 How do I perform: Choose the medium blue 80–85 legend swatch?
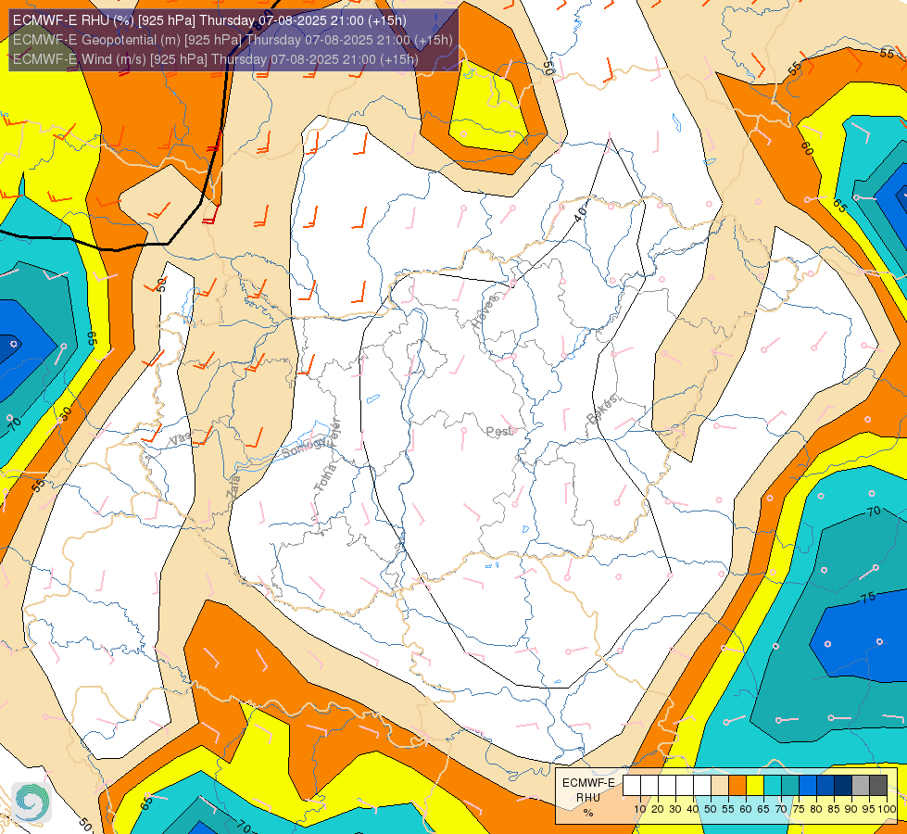coord(825,786)
